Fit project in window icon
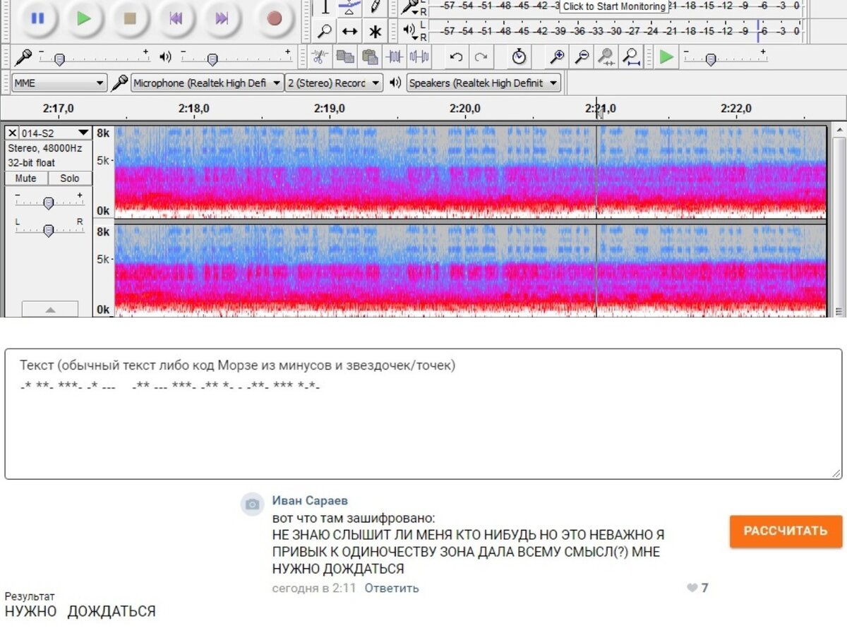Image resolution: width=847 pixels, height=635 pixels. (x=631, y=56)
